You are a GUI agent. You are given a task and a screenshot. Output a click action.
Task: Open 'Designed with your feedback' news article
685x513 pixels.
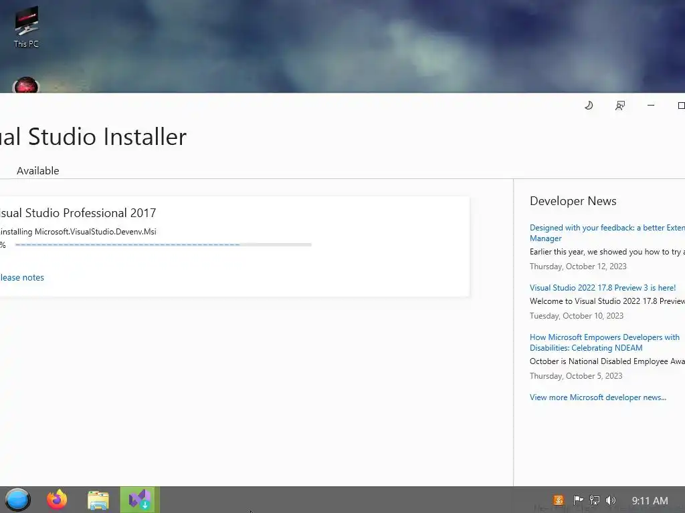point(607,233)
